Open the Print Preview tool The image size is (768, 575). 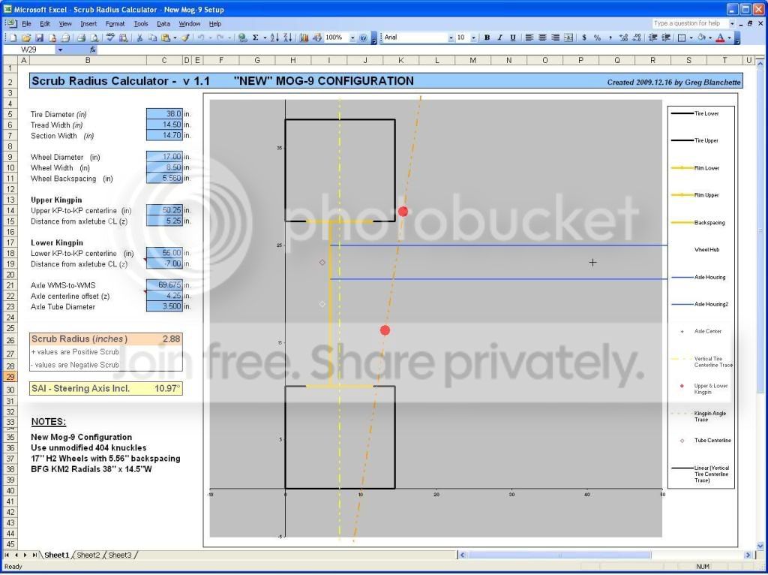click(94, 38)
